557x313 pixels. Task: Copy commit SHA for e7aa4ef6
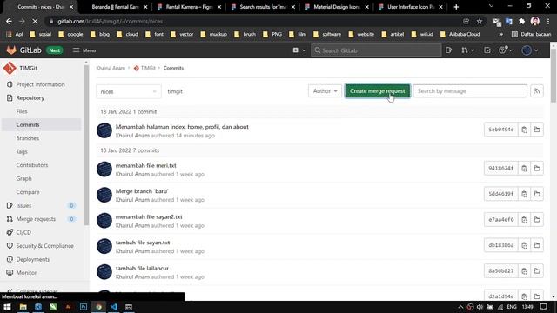pos(524,220)
